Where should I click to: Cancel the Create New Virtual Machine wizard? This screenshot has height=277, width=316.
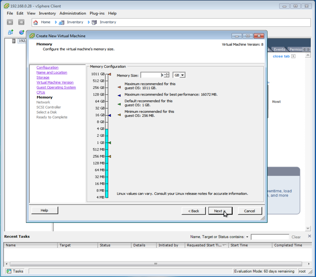[250, 211]
